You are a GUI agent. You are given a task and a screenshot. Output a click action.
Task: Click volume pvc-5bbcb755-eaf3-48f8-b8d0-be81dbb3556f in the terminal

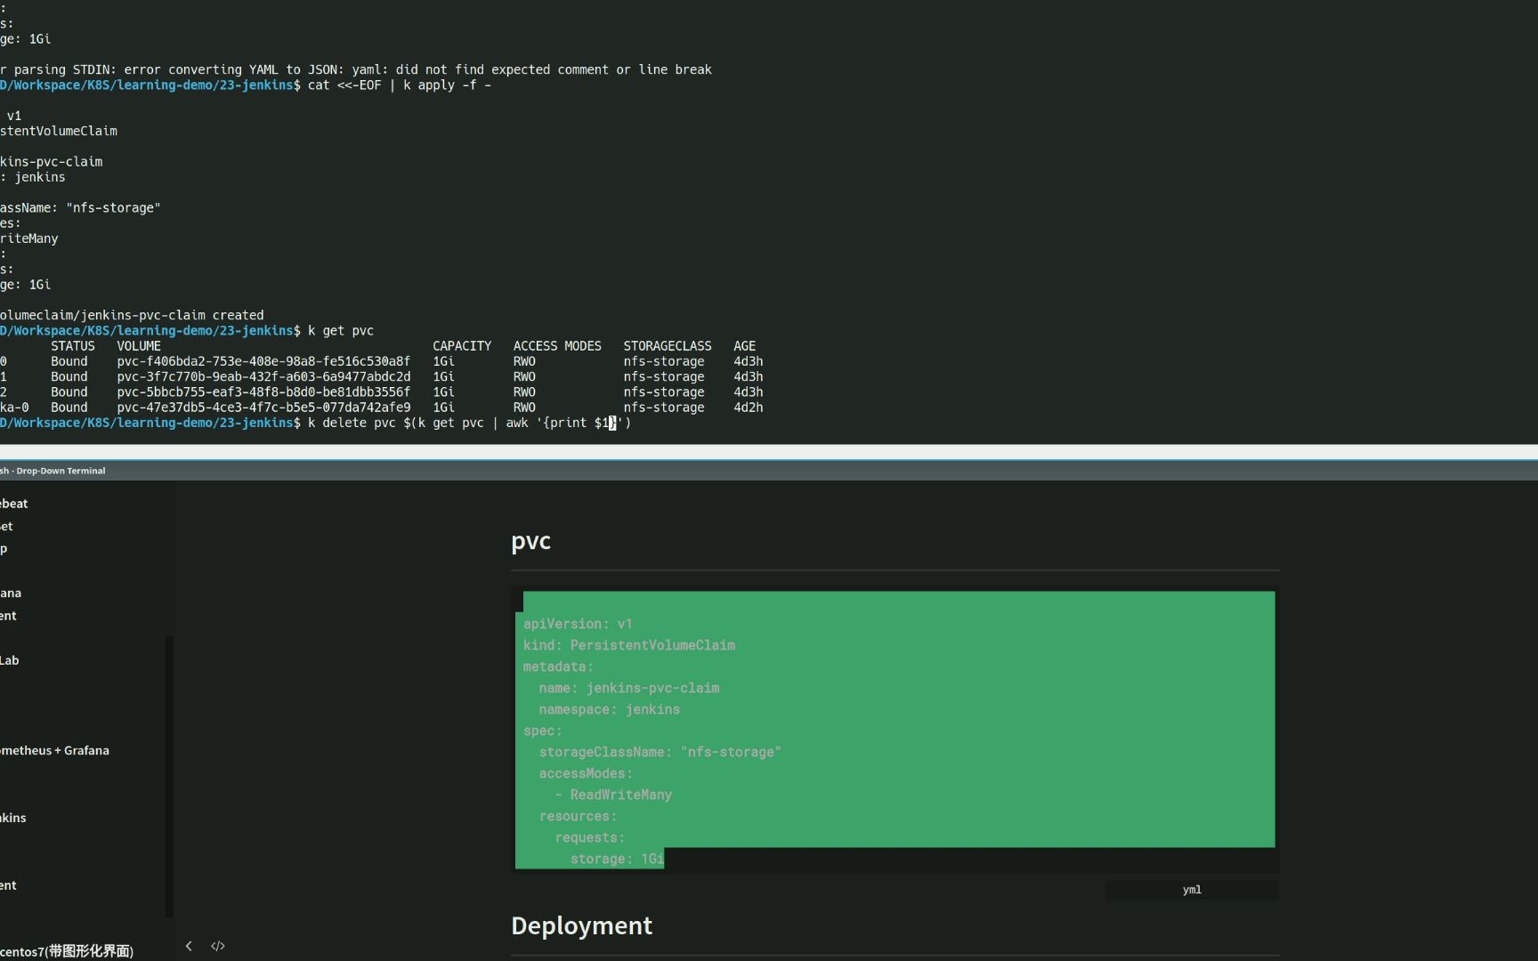[263, 392]
